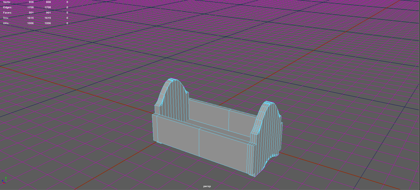Click the 'Verts:' poly count label

pos(7,2)
